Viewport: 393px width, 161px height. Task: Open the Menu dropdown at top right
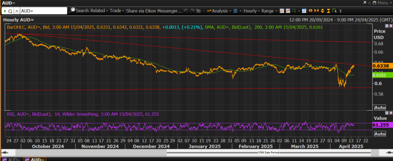click(385, 3)
